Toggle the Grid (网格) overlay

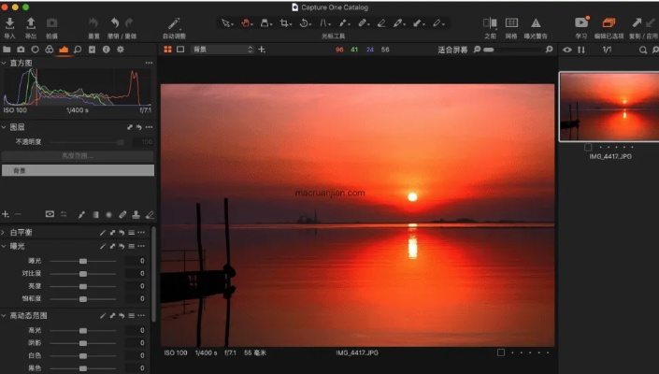click(x=511, y=22)
